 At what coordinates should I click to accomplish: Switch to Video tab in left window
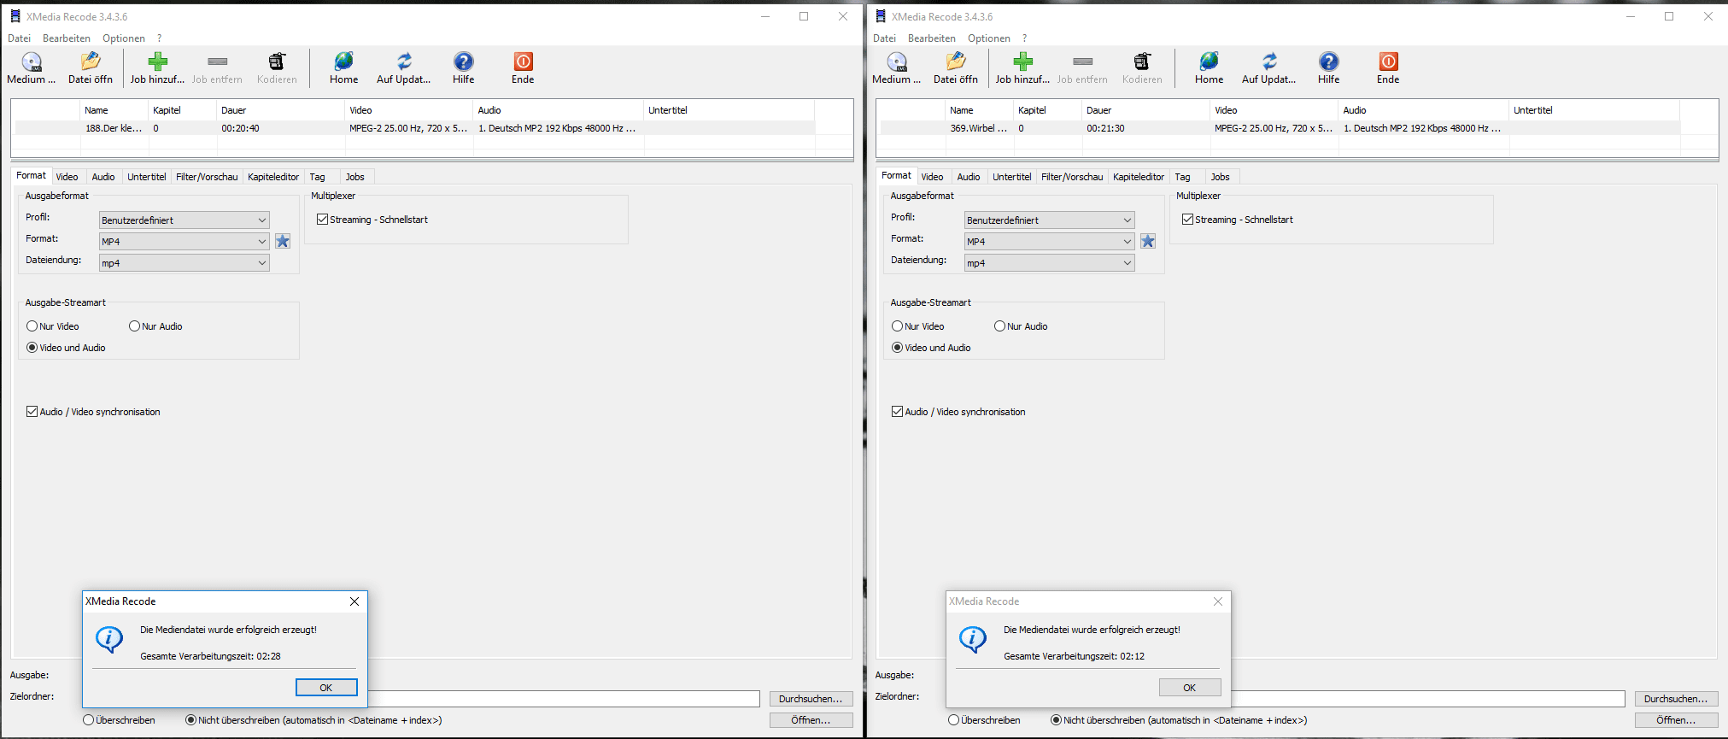tap(67, 177)
